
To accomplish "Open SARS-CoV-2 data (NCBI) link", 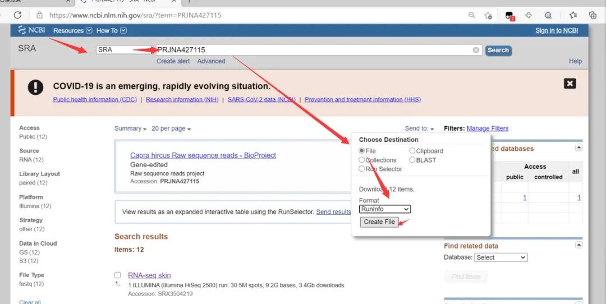I will pos(261,99).
